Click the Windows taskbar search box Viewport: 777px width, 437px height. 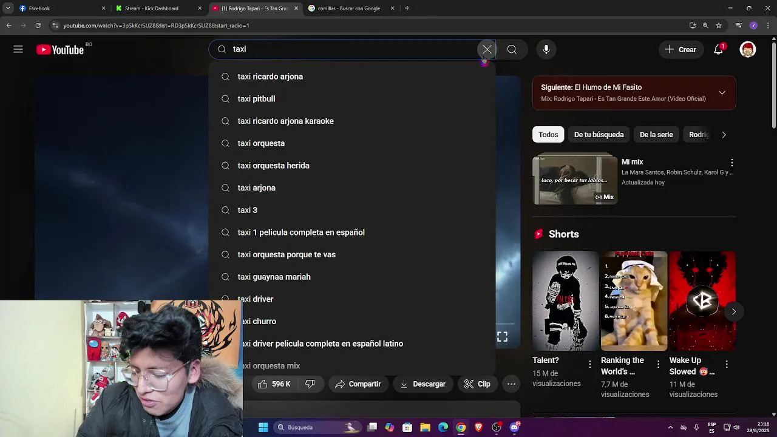coord(316,427)
